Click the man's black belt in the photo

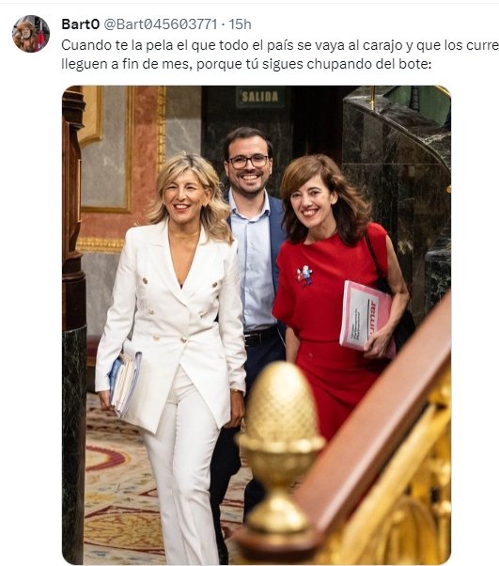(x=260, y=338)
